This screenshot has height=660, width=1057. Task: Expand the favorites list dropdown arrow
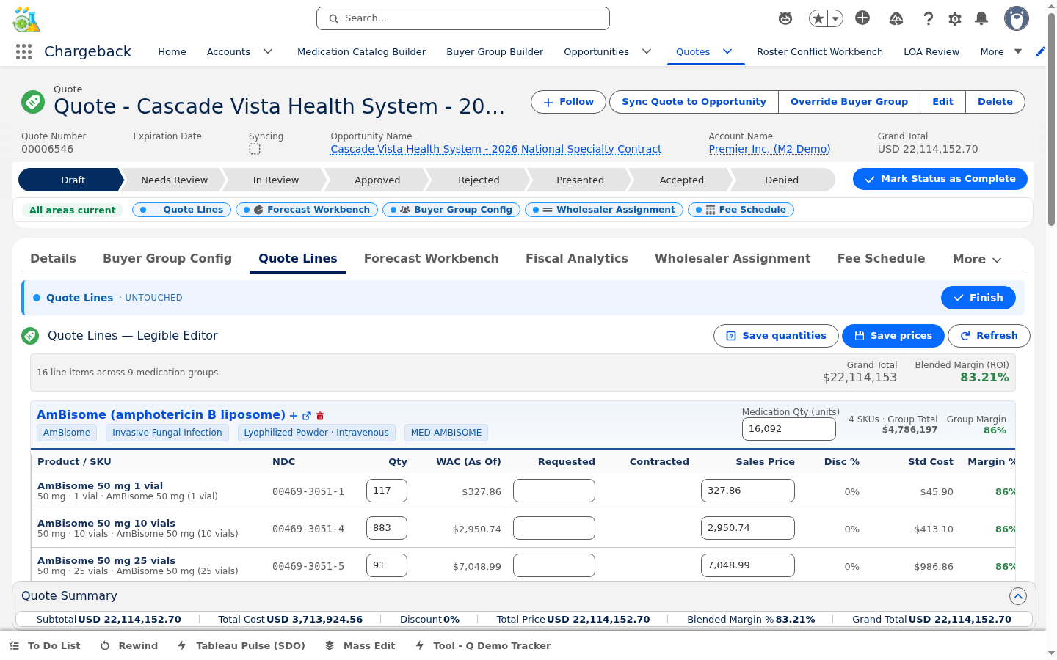835,18
